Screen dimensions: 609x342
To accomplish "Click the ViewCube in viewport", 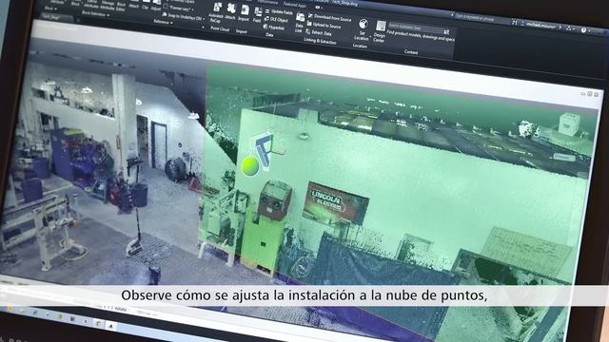I will [569, 123].
